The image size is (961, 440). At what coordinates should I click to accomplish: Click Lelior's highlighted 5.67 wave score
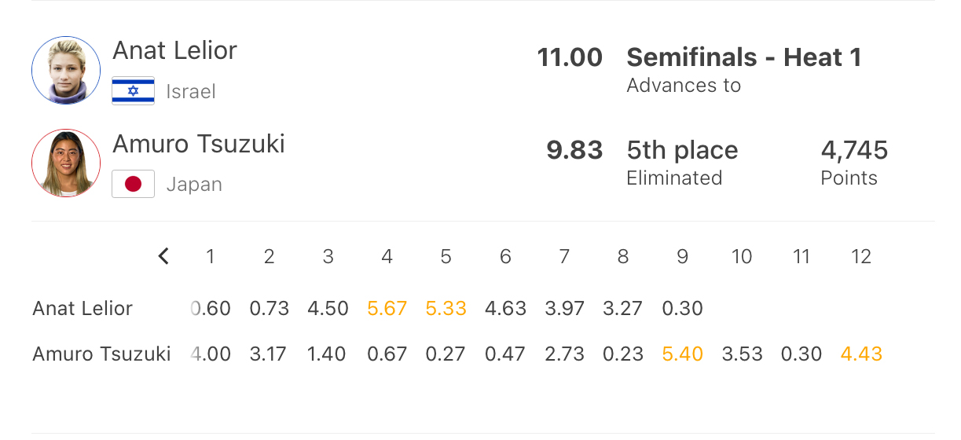click(387, 308)
